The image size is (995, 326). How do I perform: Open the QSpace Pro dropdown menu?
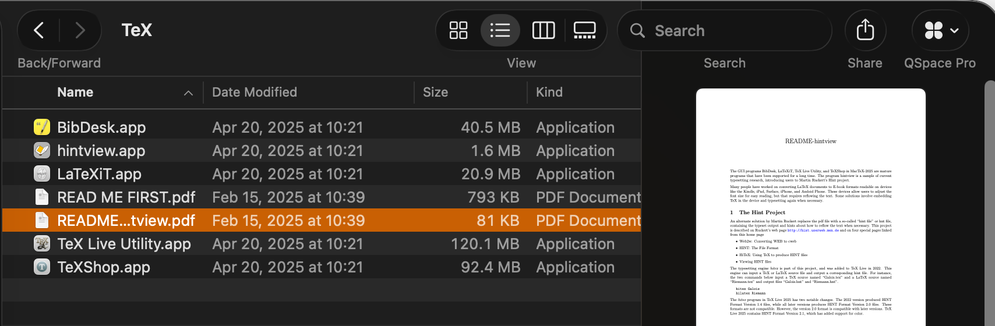[940, 30]
